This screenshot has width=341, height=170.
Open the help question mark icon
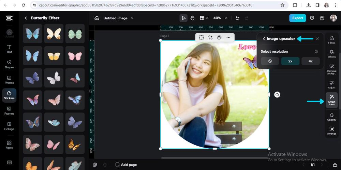(x=322, y=18)
